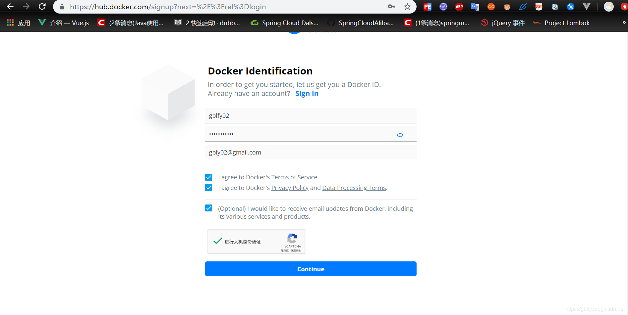The width and height of the screenshot is (628, 315).
Task: Open the SpringCloudAlibaba GitHub bookmark
Action: pos(361,23)
